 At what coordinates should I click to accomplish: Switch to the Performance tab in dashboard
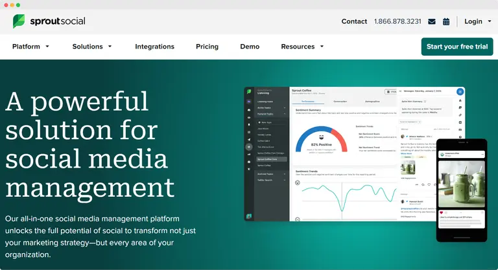(x=308, y=102)
